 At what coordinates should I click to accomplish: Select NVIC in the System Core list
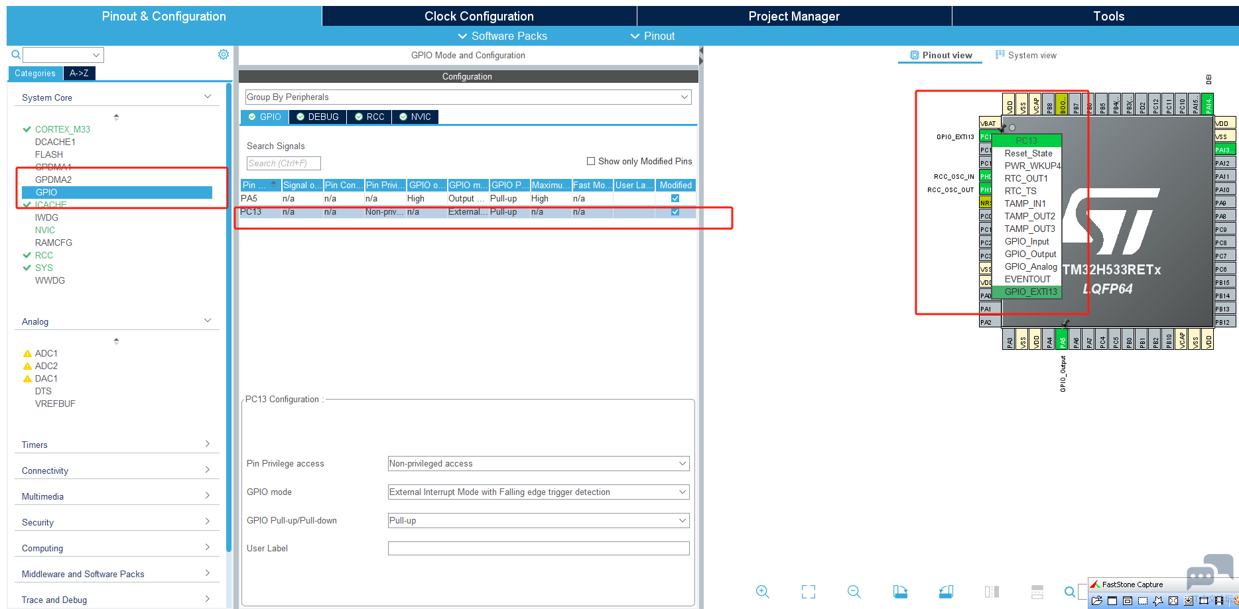point(45,230)
